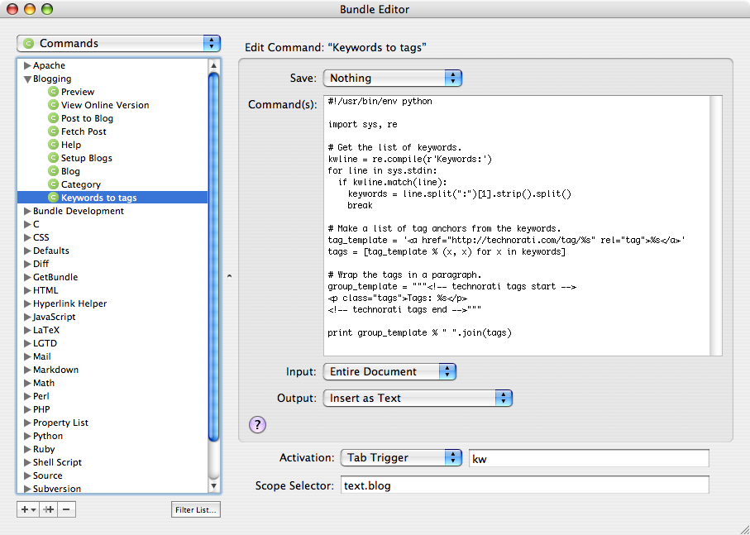This screenshot has width=750, height=535.
Task: Click the list scrollbar down arrow
Action: coord(214,486)
